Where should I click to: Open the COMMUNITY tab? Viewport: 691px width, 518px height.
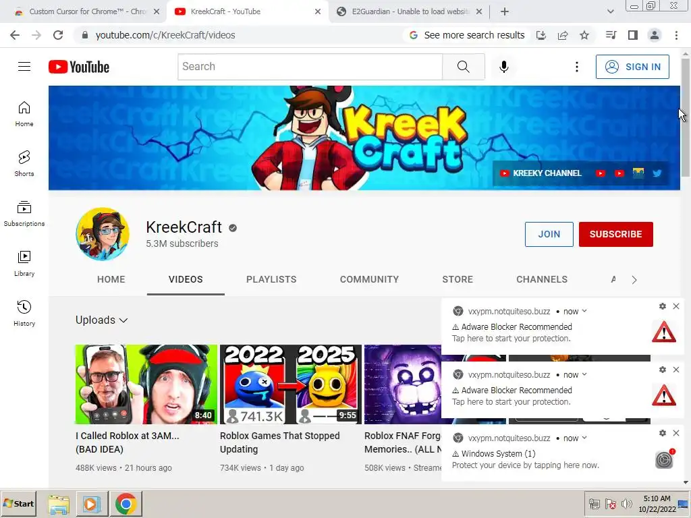[x=369, y=279]
